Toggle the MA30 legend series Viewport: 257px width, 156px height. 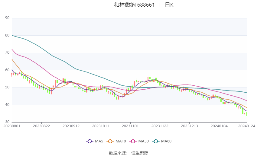(139, 141)
